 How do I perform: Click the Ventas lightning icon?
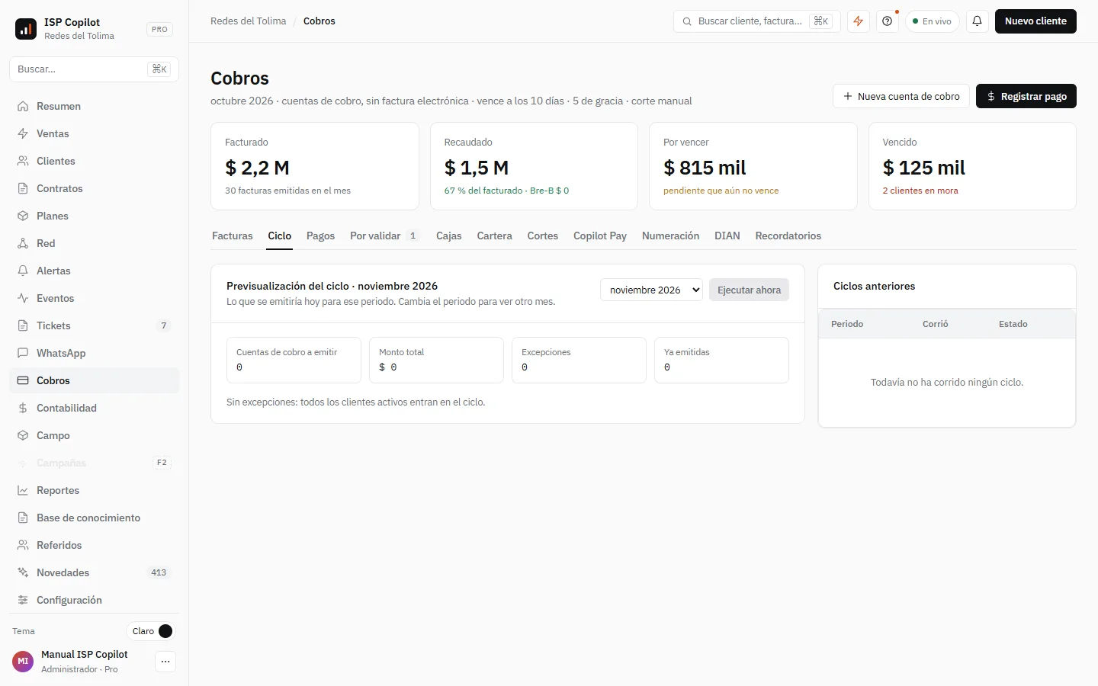[x=23, y=133]
